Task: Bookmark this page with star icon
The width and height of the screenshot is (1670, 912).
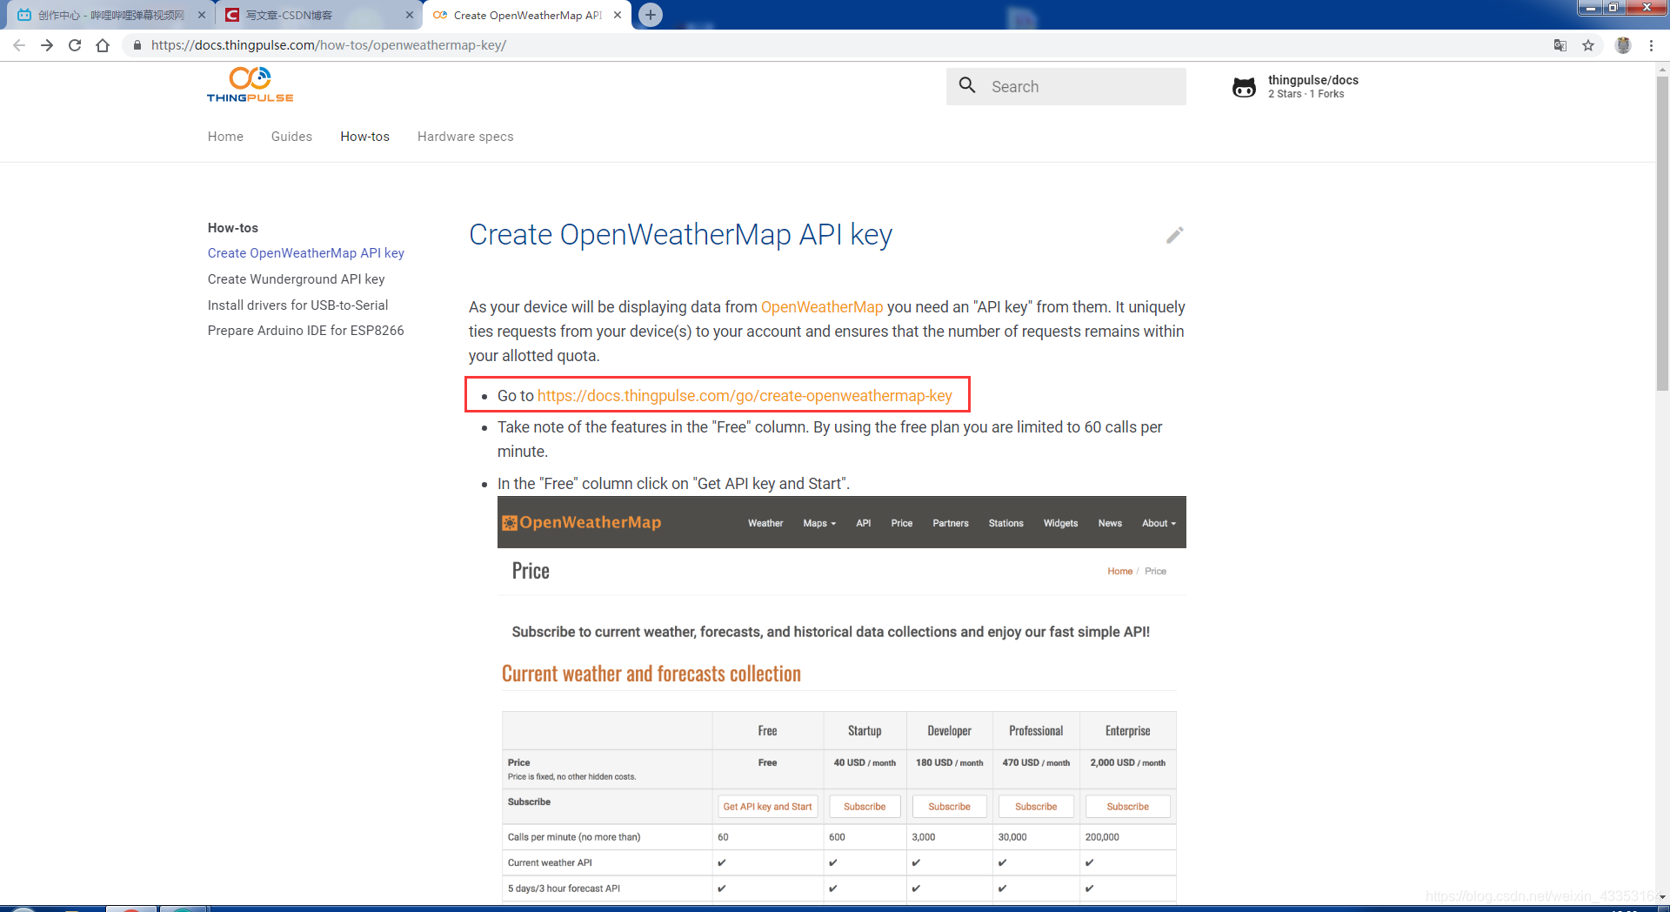Action: coord(1588,45)
